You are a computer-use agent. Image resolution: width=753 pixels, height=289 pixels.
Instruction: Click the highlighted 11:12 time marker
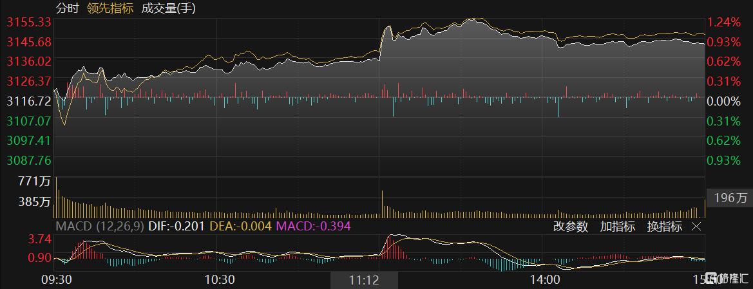(364, 281)
